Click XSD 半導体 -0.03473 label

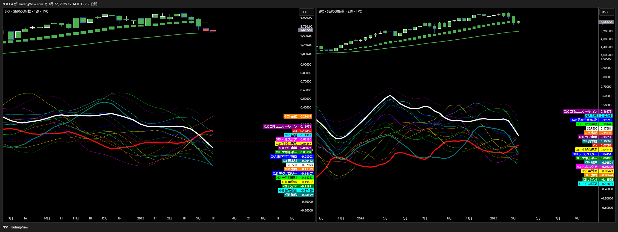(597, 171)
